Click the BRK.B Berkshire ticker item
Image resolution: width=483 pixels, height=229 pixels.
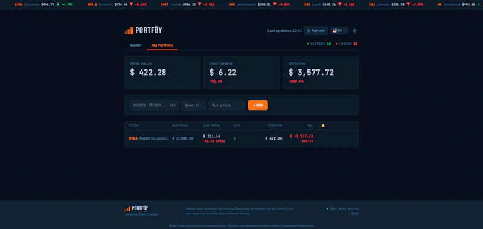pyautogui.click(x=117, y=5)
